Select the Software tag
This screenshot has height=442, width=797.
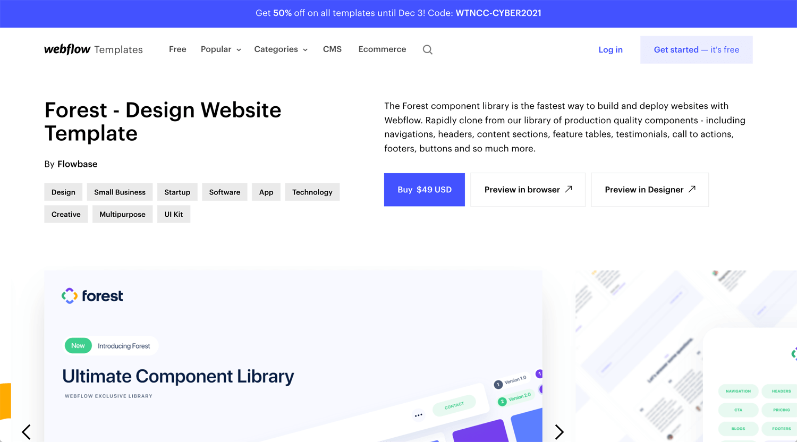(225, 192)
